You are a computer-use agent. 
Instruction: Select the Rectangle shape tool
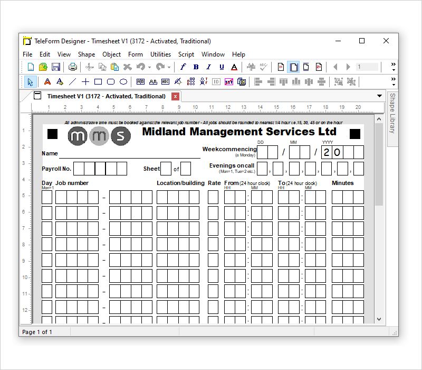point(98,81)
